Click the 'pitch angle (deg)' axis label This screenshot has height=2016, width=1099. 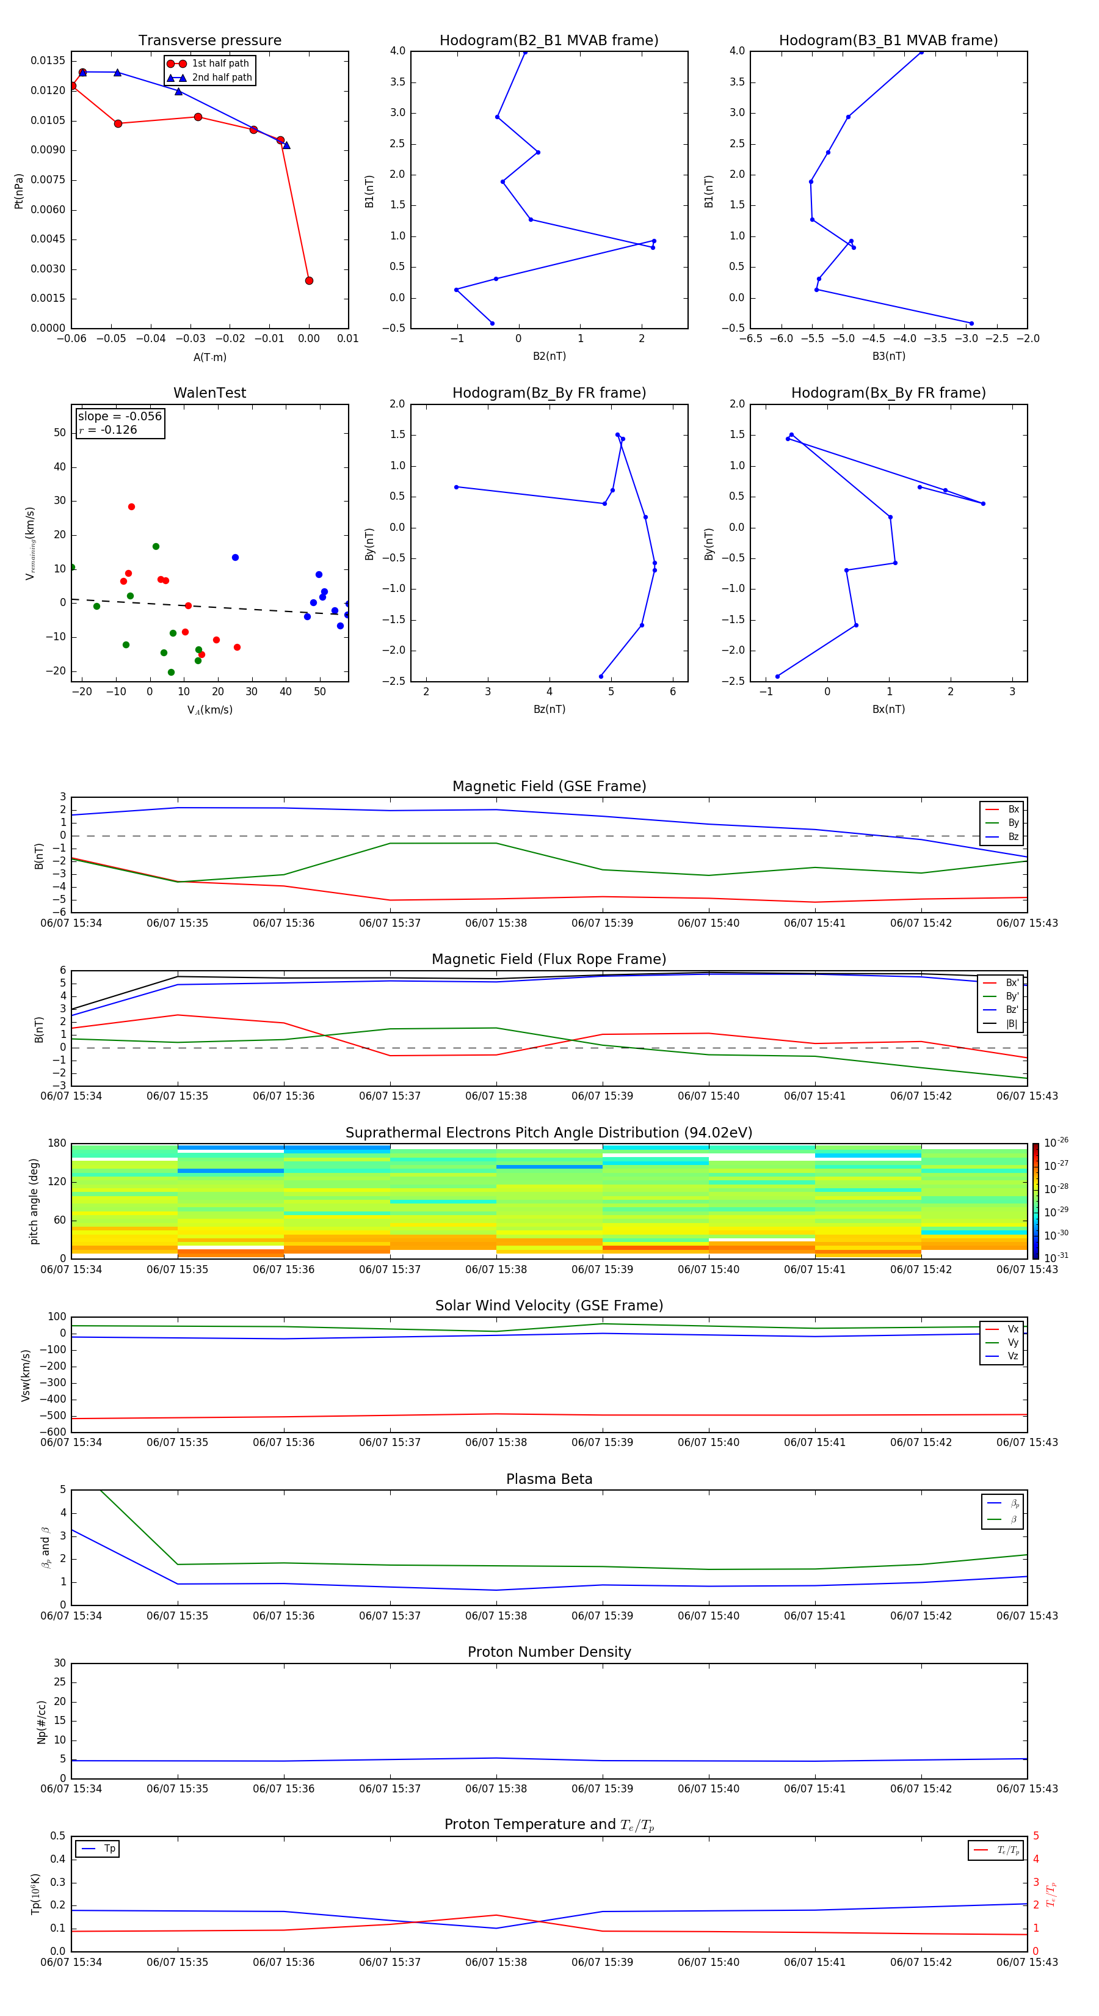(x=34, y=1200)
